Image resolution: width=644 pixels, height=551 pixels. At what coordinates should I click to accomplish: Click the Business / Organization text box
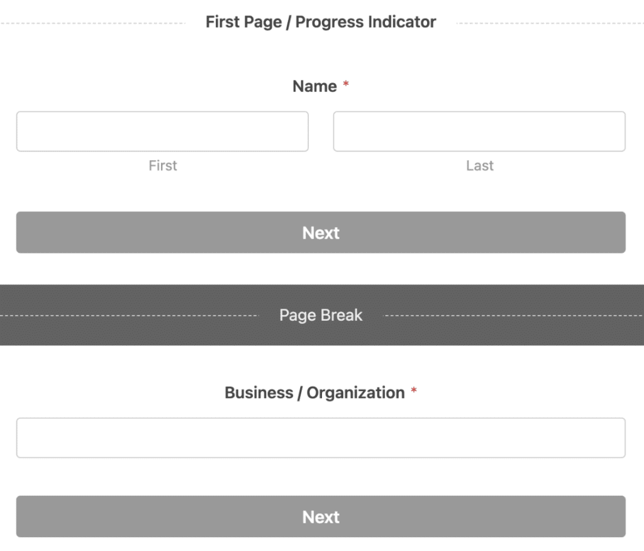pos(321,438)
